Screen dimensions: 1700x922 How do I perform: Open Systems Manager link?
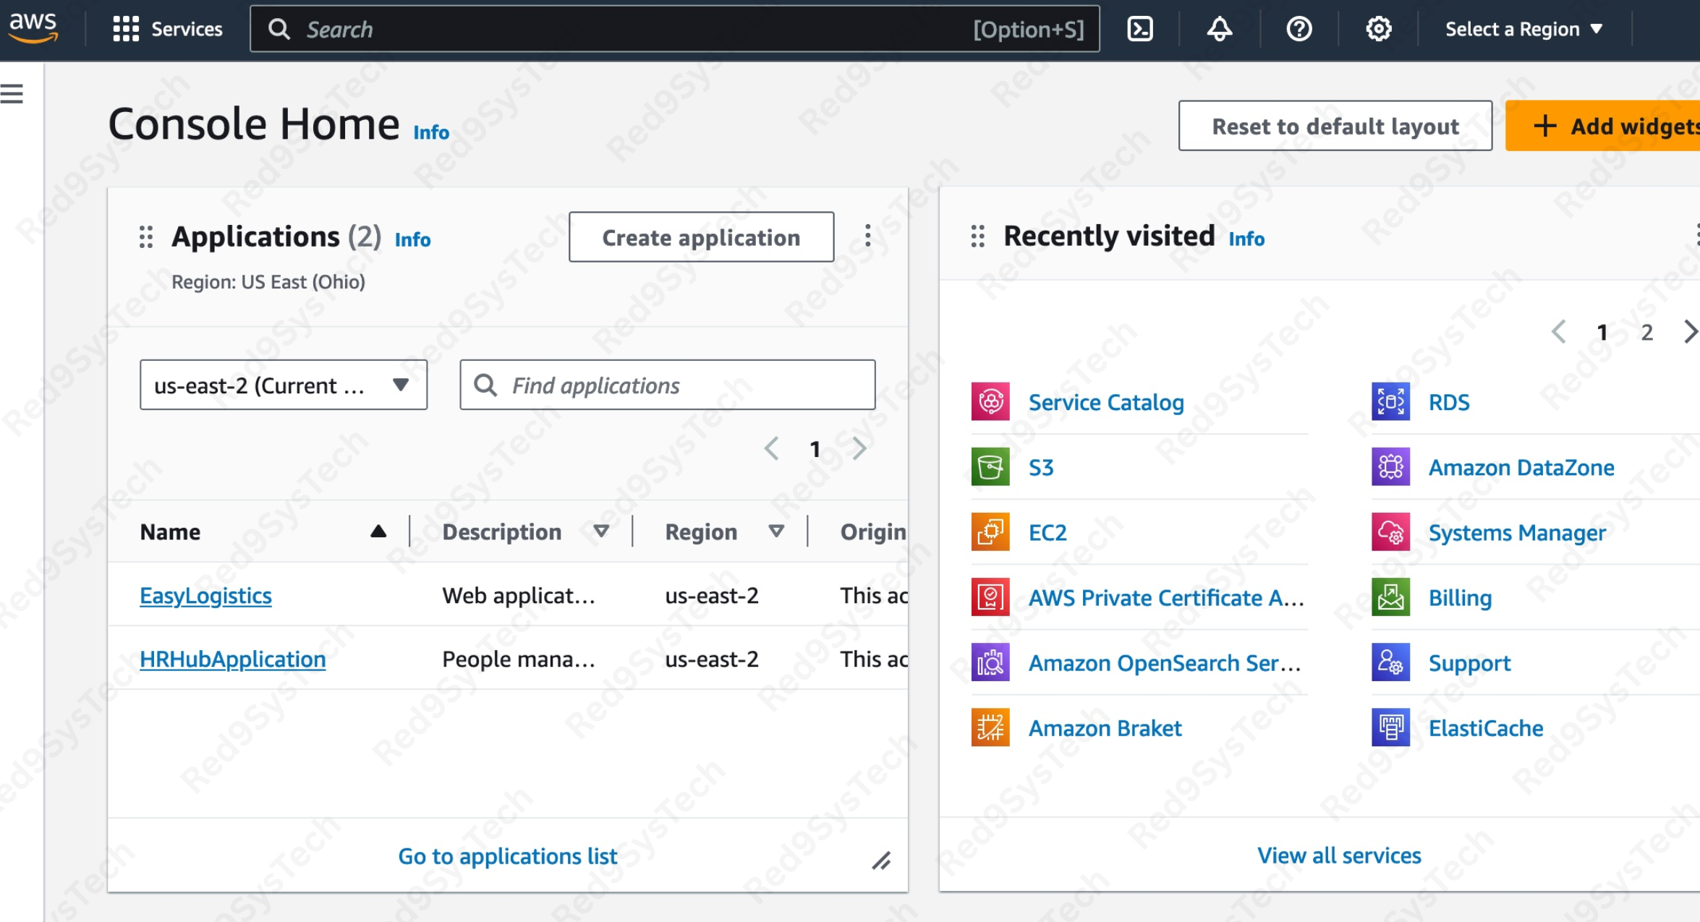(1517, 533)
